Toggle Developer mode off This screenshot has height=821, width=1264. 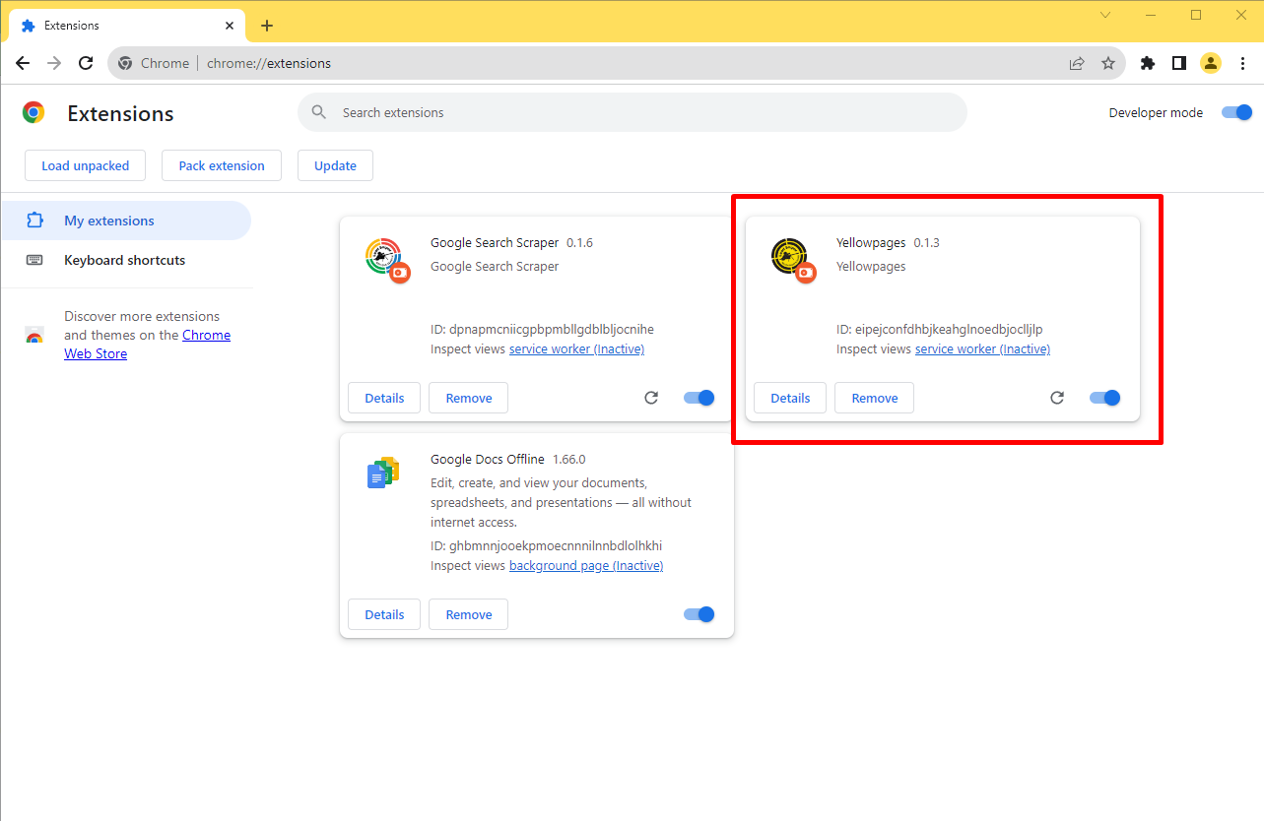point(1235,112)
